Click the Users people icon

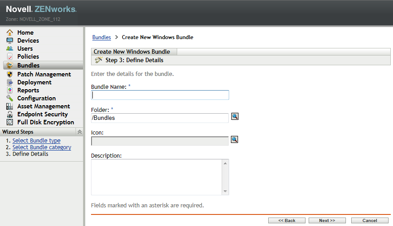pos(9,48)
